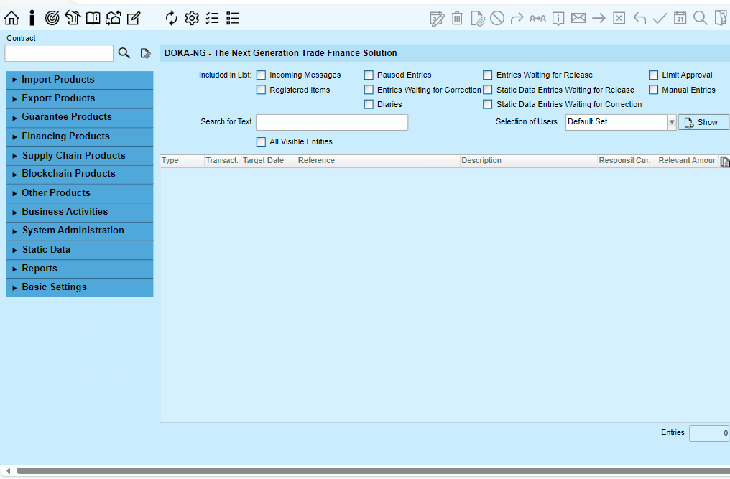Open Other Products section
This screenshot has height=479, width=730.
80,193
